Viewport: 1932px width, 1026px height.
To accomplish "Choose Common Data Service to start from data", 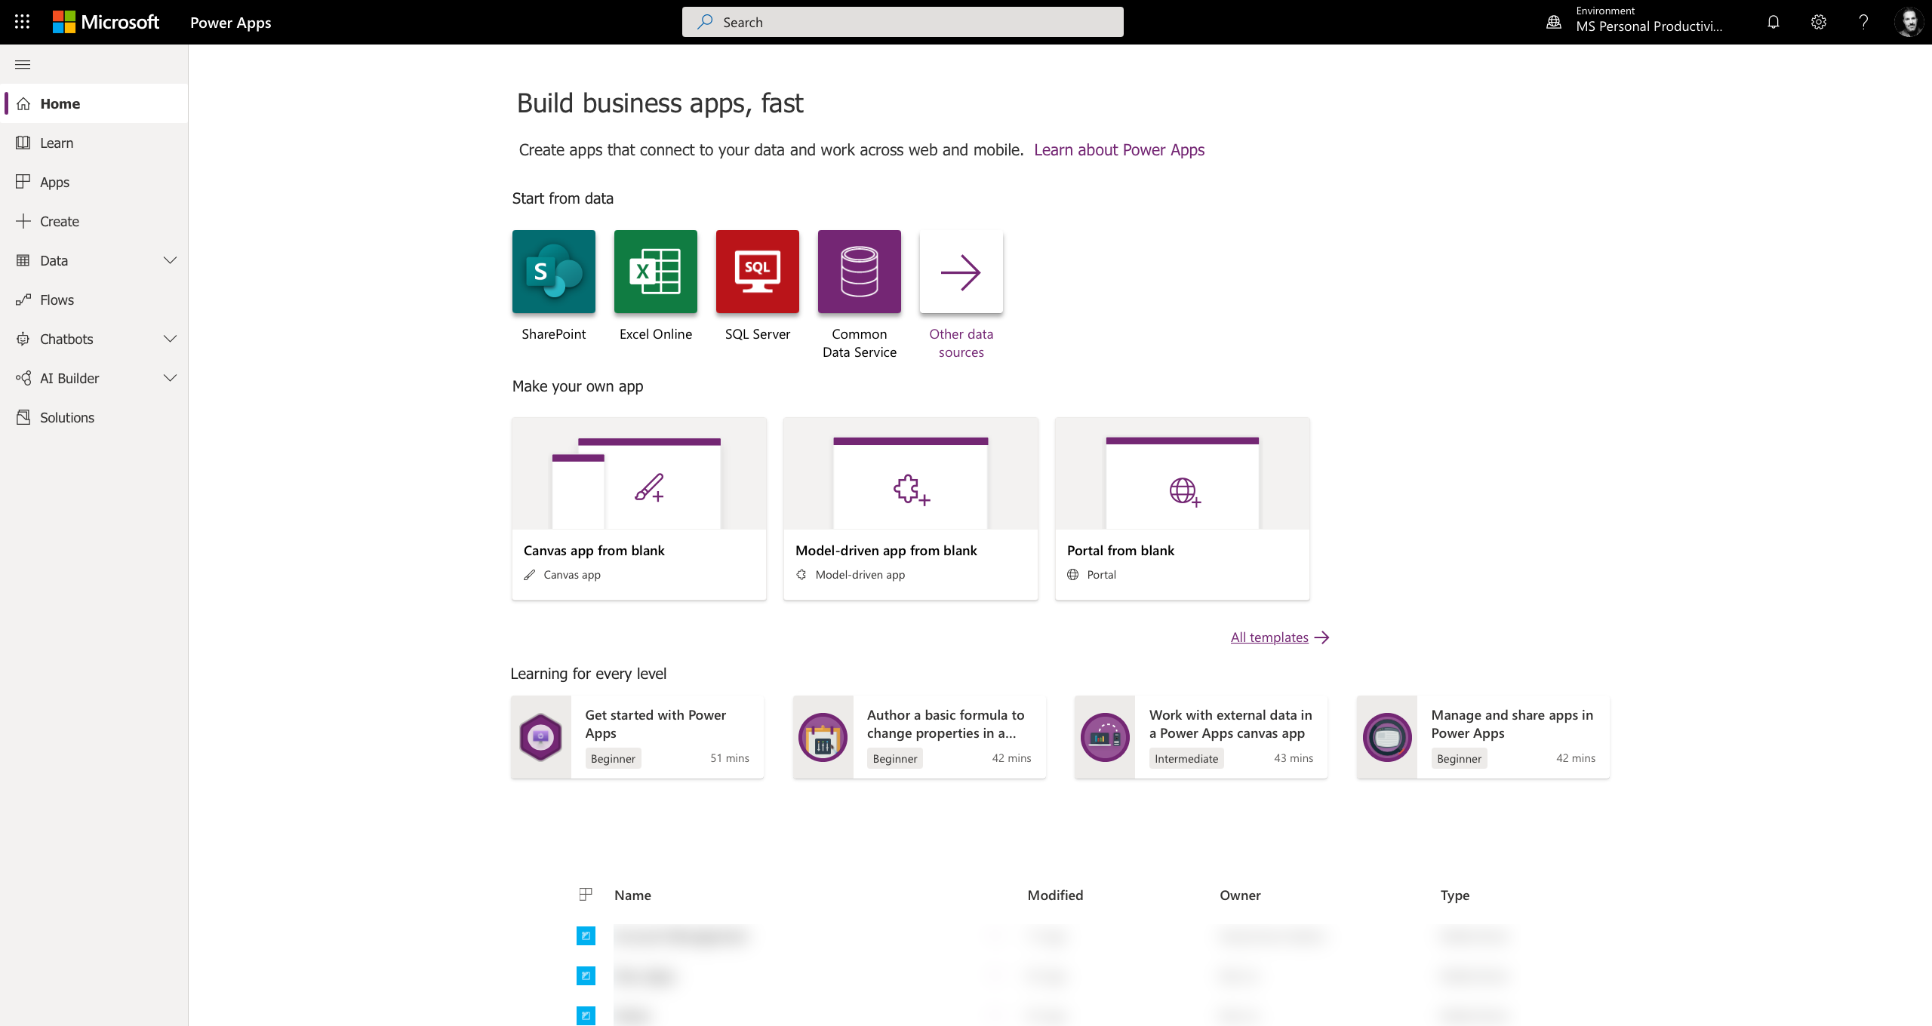I will pos(859,272).
